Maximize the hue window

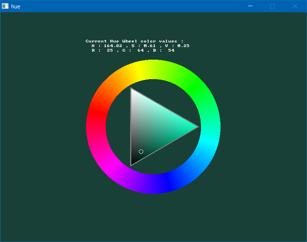(273, 6)
